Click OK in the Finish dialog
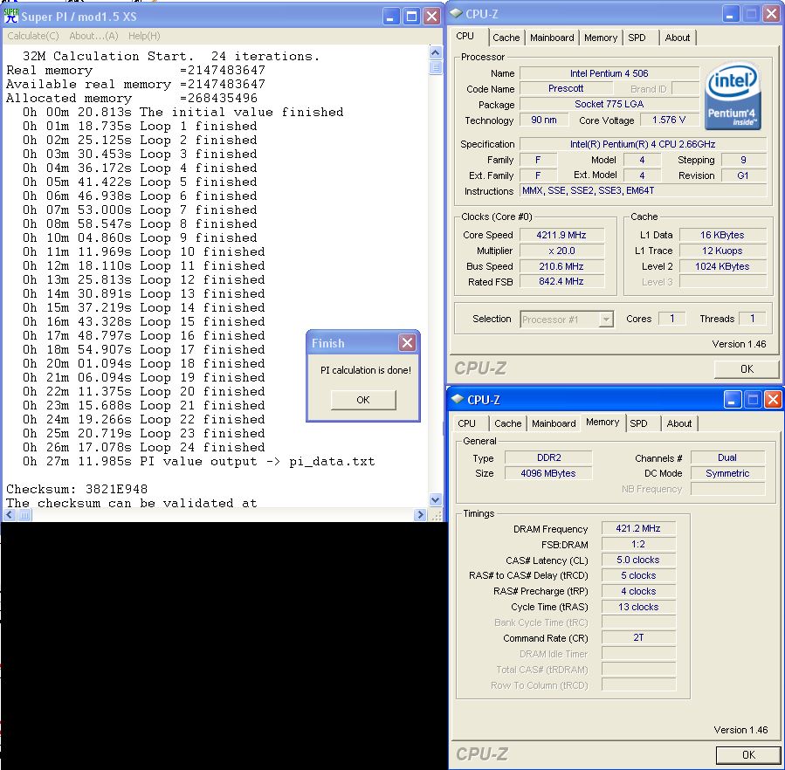The height and width of the screenshot is (770, 785). tap(363, 400)
